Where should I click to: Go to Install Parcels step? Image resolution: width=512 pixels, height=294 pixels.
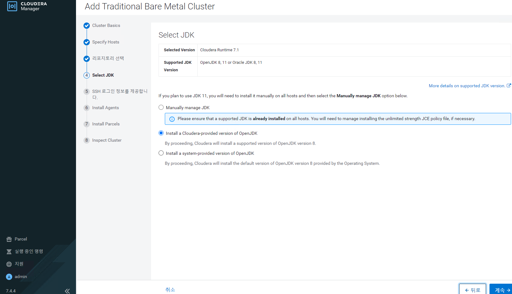click(106, 124)
